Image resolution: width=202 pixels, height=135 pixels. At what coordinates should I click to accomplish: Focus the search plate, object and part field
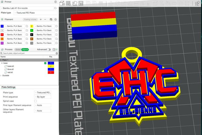(x=29, y=53)
